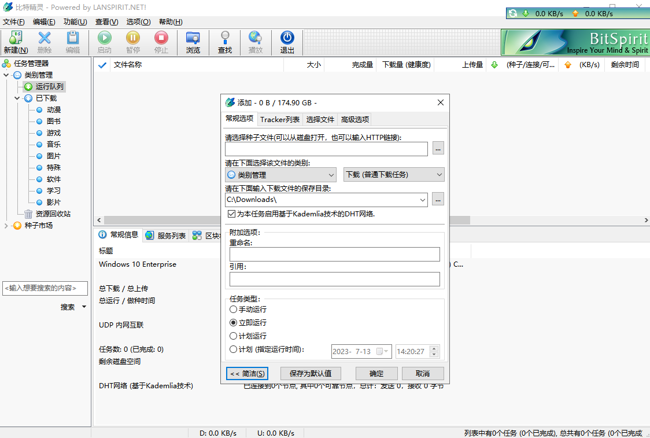This screenshot has height=438, width=650.
Task: Click the 删除 delete task icon
Action: (45, 42)
